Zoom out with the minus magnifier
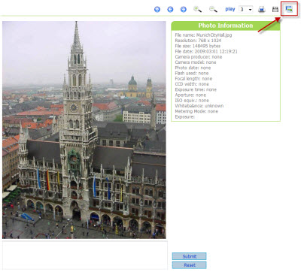The image size is (301, 275). click(x=213, y=10)
